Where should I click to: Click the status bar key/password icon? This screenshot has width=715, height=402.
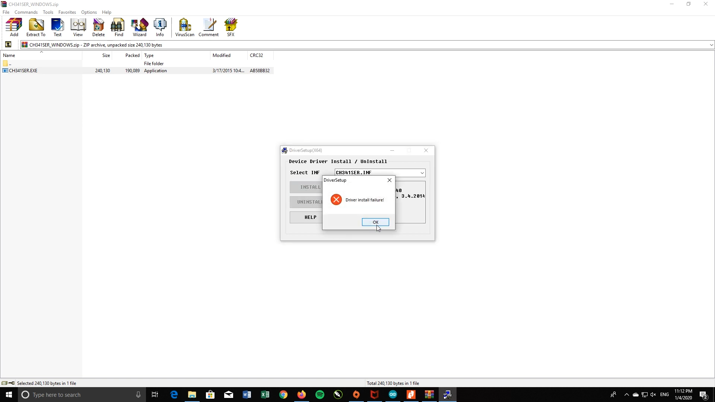point(12,383)
